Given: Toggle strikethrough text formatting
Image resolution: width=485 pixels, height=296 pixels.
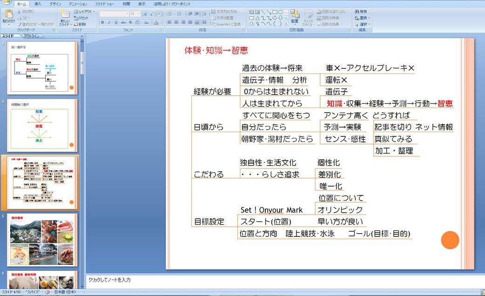Looking at the screenshot, I should (x=123, y=23).
